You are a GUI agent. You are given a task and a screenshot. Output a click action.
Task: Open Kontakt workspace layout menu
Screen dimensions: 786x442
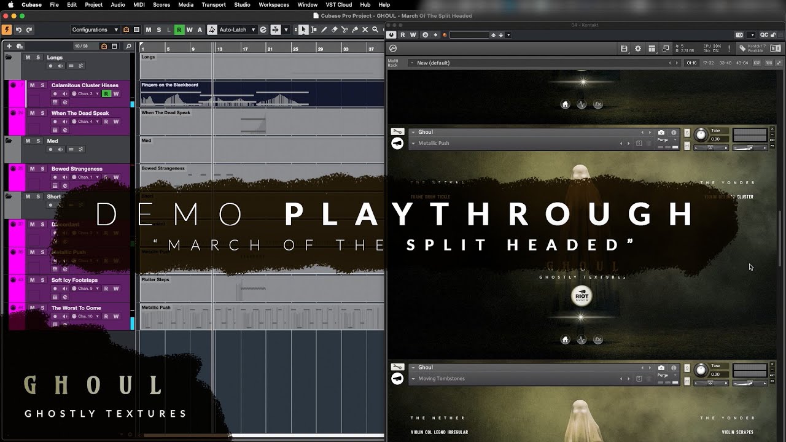[x=652, y=48]
